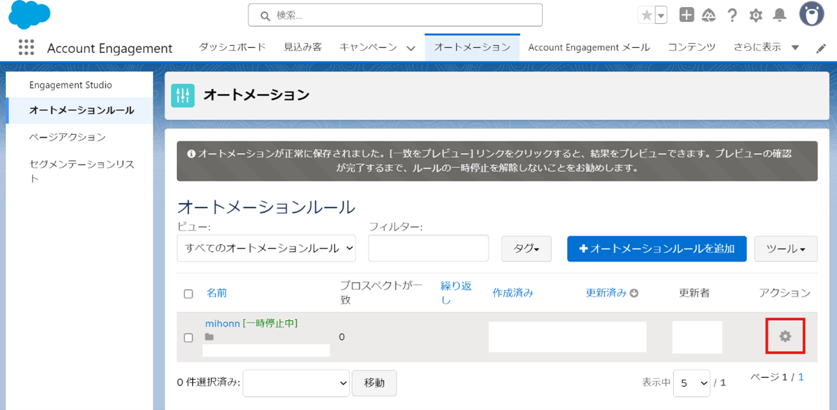The image size is (837, 410).
Task: Go to page 1 link
Action: click(x=801, y=377)
